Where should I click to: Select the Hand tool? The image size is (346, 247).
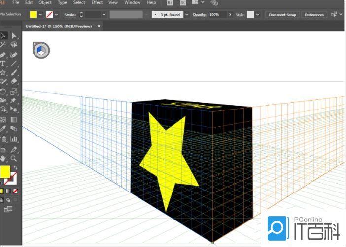pyautogui.click(x=3, y=159)
